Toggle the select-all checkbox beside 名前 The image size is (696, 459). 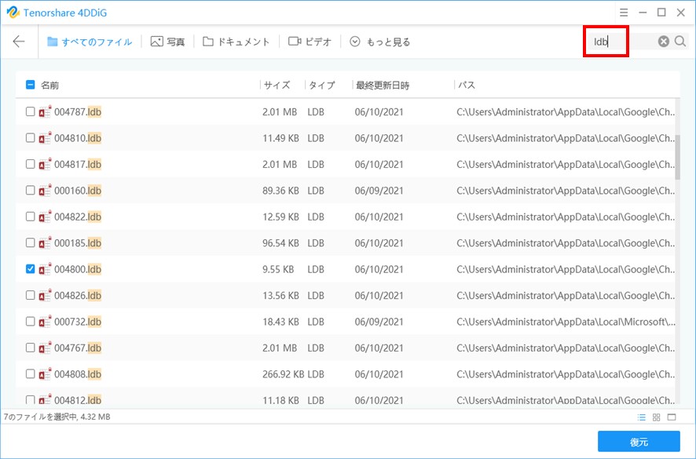[x=30, y=85]
